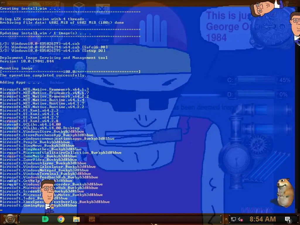The height and width of the screenshot is (225, 300).
Task: Open network status tray icon
Action: pyautogui.click(x=233, y=219)
